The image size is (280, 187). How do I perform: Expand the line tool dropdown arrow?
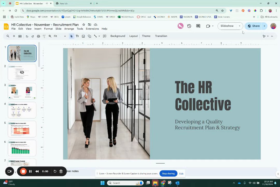[99, 36]
